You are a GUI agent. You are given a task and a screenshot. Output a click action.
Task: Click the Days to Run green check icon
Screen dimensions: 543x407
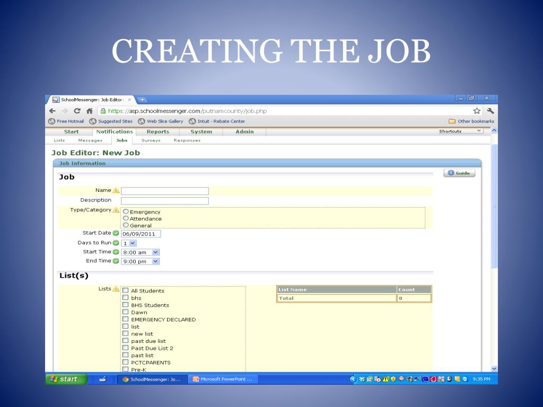tap(116, 243)
